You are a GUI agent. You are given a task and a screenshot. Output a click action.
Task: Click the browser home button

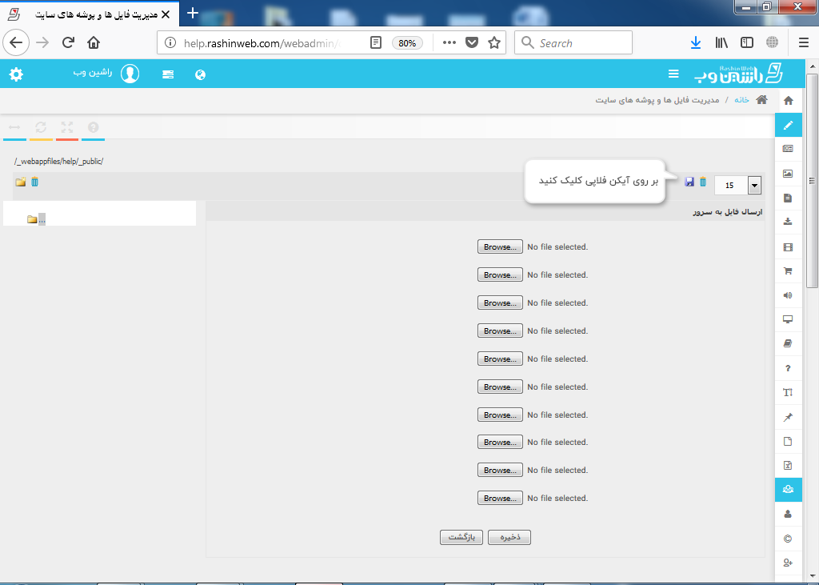(94, 42)
